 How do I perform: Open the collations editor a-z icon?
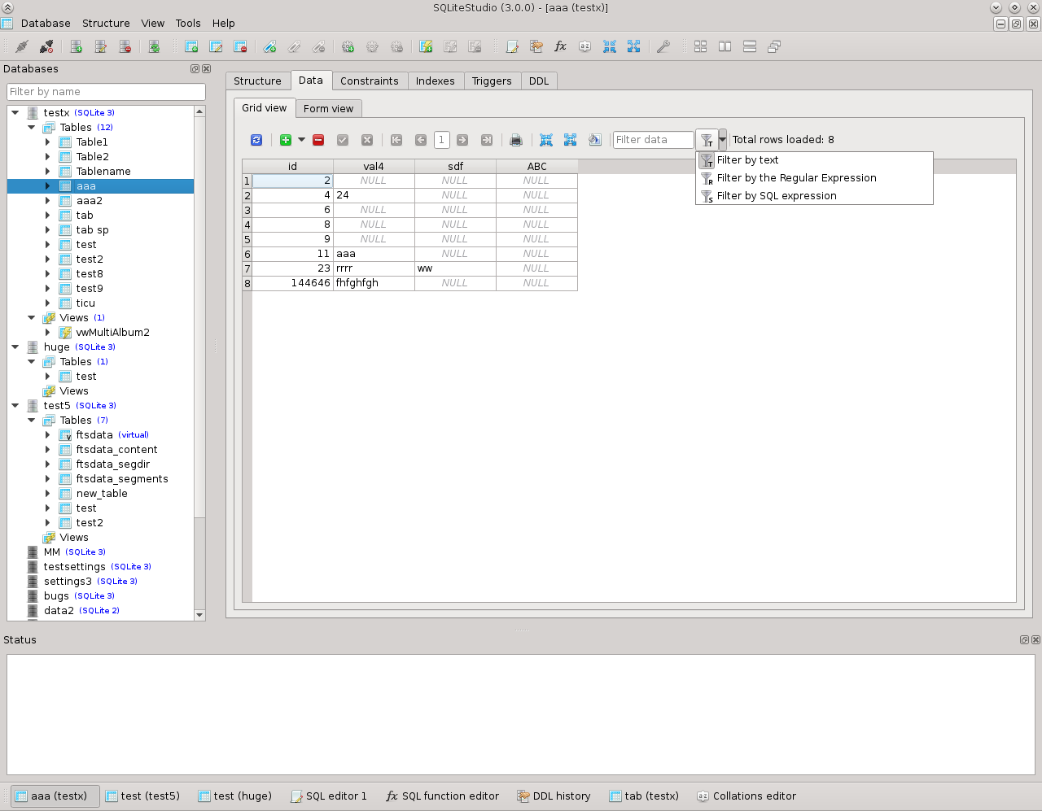[584, 46]
